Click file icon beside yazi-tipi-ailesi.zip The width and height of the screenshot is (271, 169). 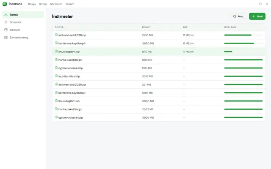pyautogui.click(x=56, y=76)
